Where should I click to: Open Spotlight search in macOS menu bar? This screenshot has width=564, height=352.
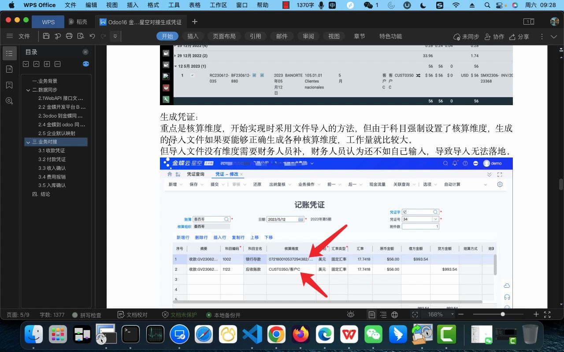point(487,5)
